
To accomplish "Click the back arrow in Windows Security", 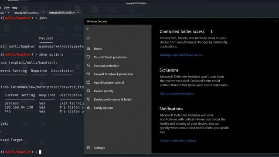I will coord(88,29).
